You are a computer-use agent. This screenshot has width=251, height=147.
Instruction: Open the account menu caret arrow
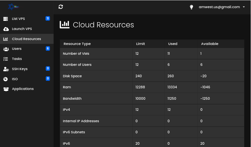(x=244, y=7)
